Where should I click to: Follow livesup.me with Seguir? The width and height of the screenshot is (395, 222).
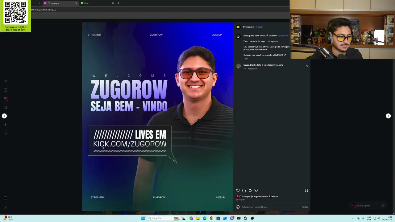click(260, 27)
